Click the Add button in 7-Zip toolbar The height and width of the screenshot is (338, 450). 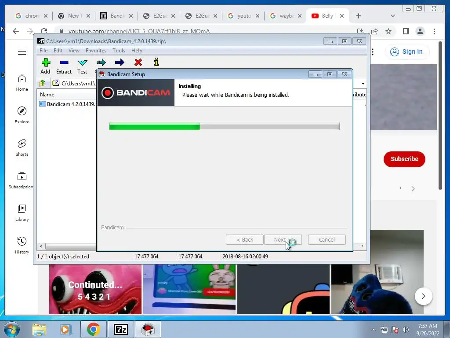click(x=45, y=66)
